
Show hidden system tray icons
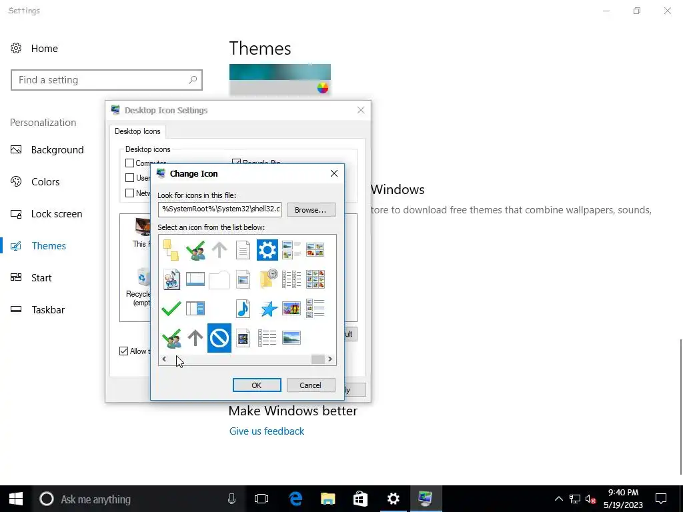(x=558, y=499)
